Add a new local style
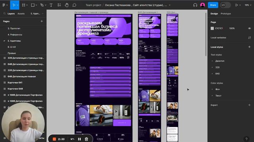This screenshot has height=142, width=254. tap(249, 47)
